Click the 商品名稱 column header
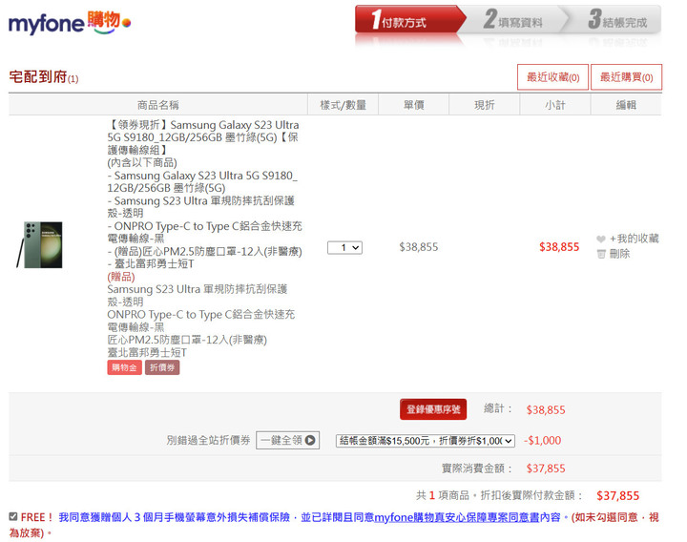This screenshot has height=542, width=687. coord(157,105)
